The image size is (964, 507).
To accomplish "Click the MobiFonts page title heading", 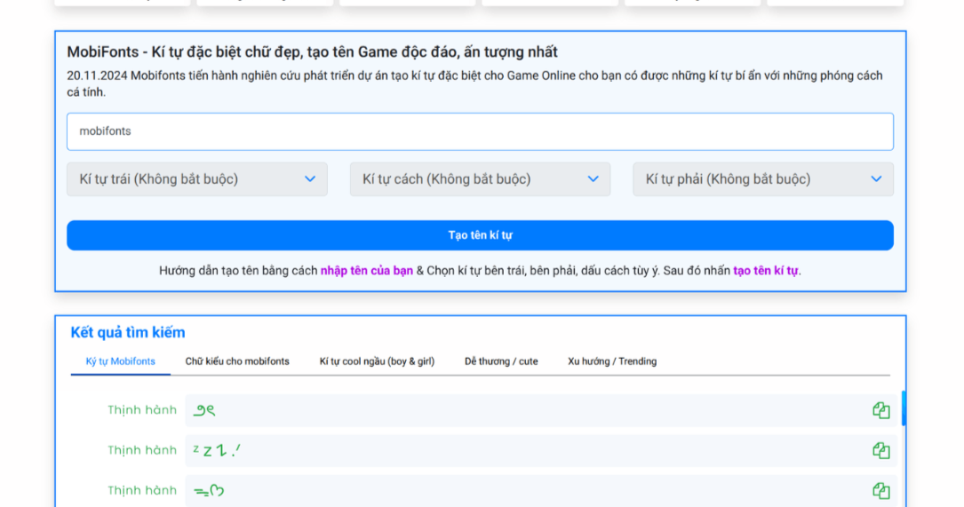I will 313,52.
